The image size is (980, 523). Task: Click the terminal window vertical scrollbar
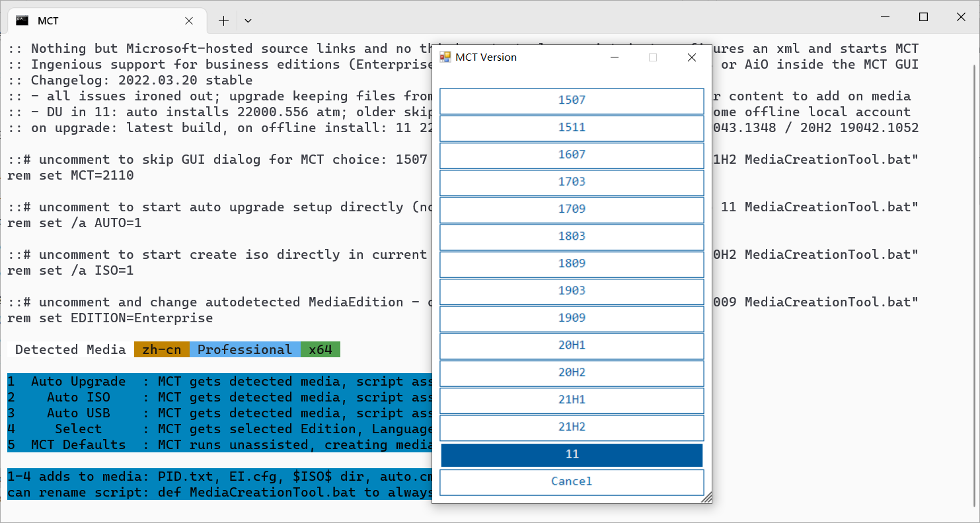[975, 284]
